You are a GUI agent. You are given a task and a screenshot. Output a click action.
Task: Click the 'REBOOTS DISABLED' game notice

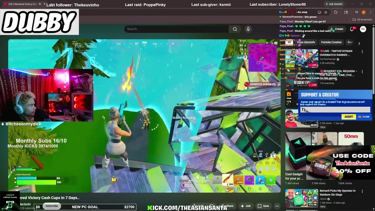[260, 84]
